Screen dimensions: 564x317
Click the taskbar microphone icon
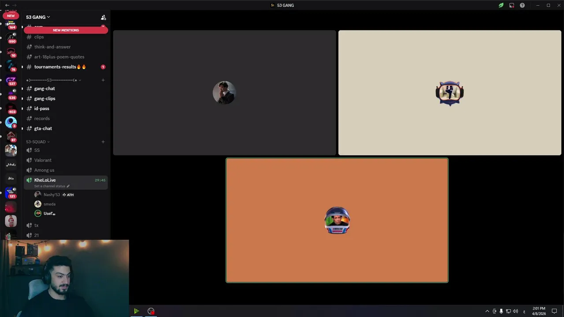pyautogui.click(x=501, y=311)
